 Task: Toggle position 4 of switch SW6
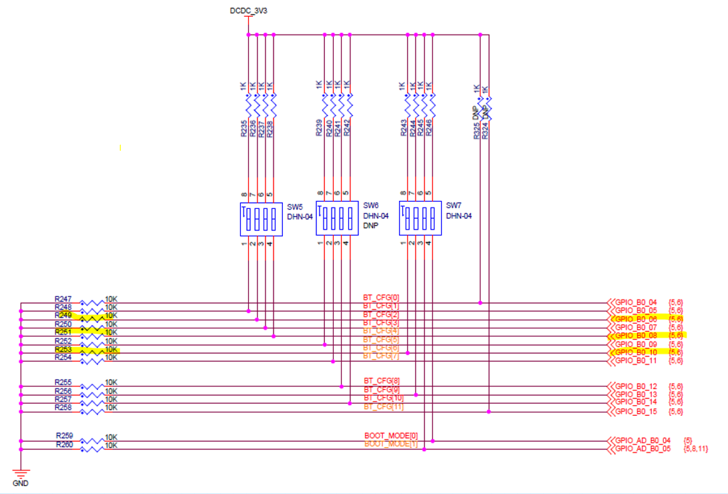point(350,217)
